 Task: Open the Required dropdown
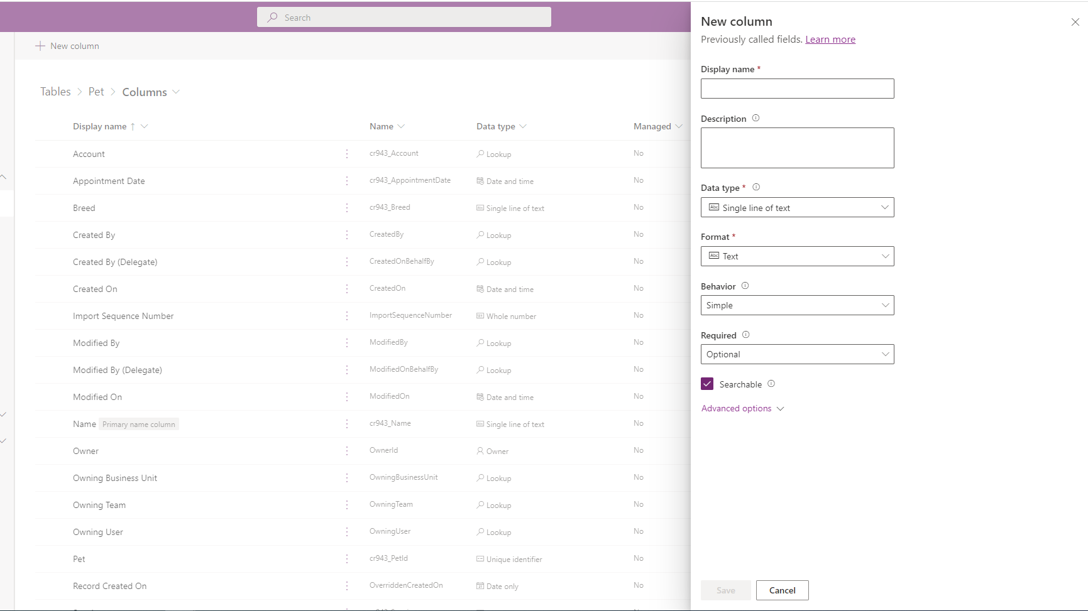click(x=797, y=354)
